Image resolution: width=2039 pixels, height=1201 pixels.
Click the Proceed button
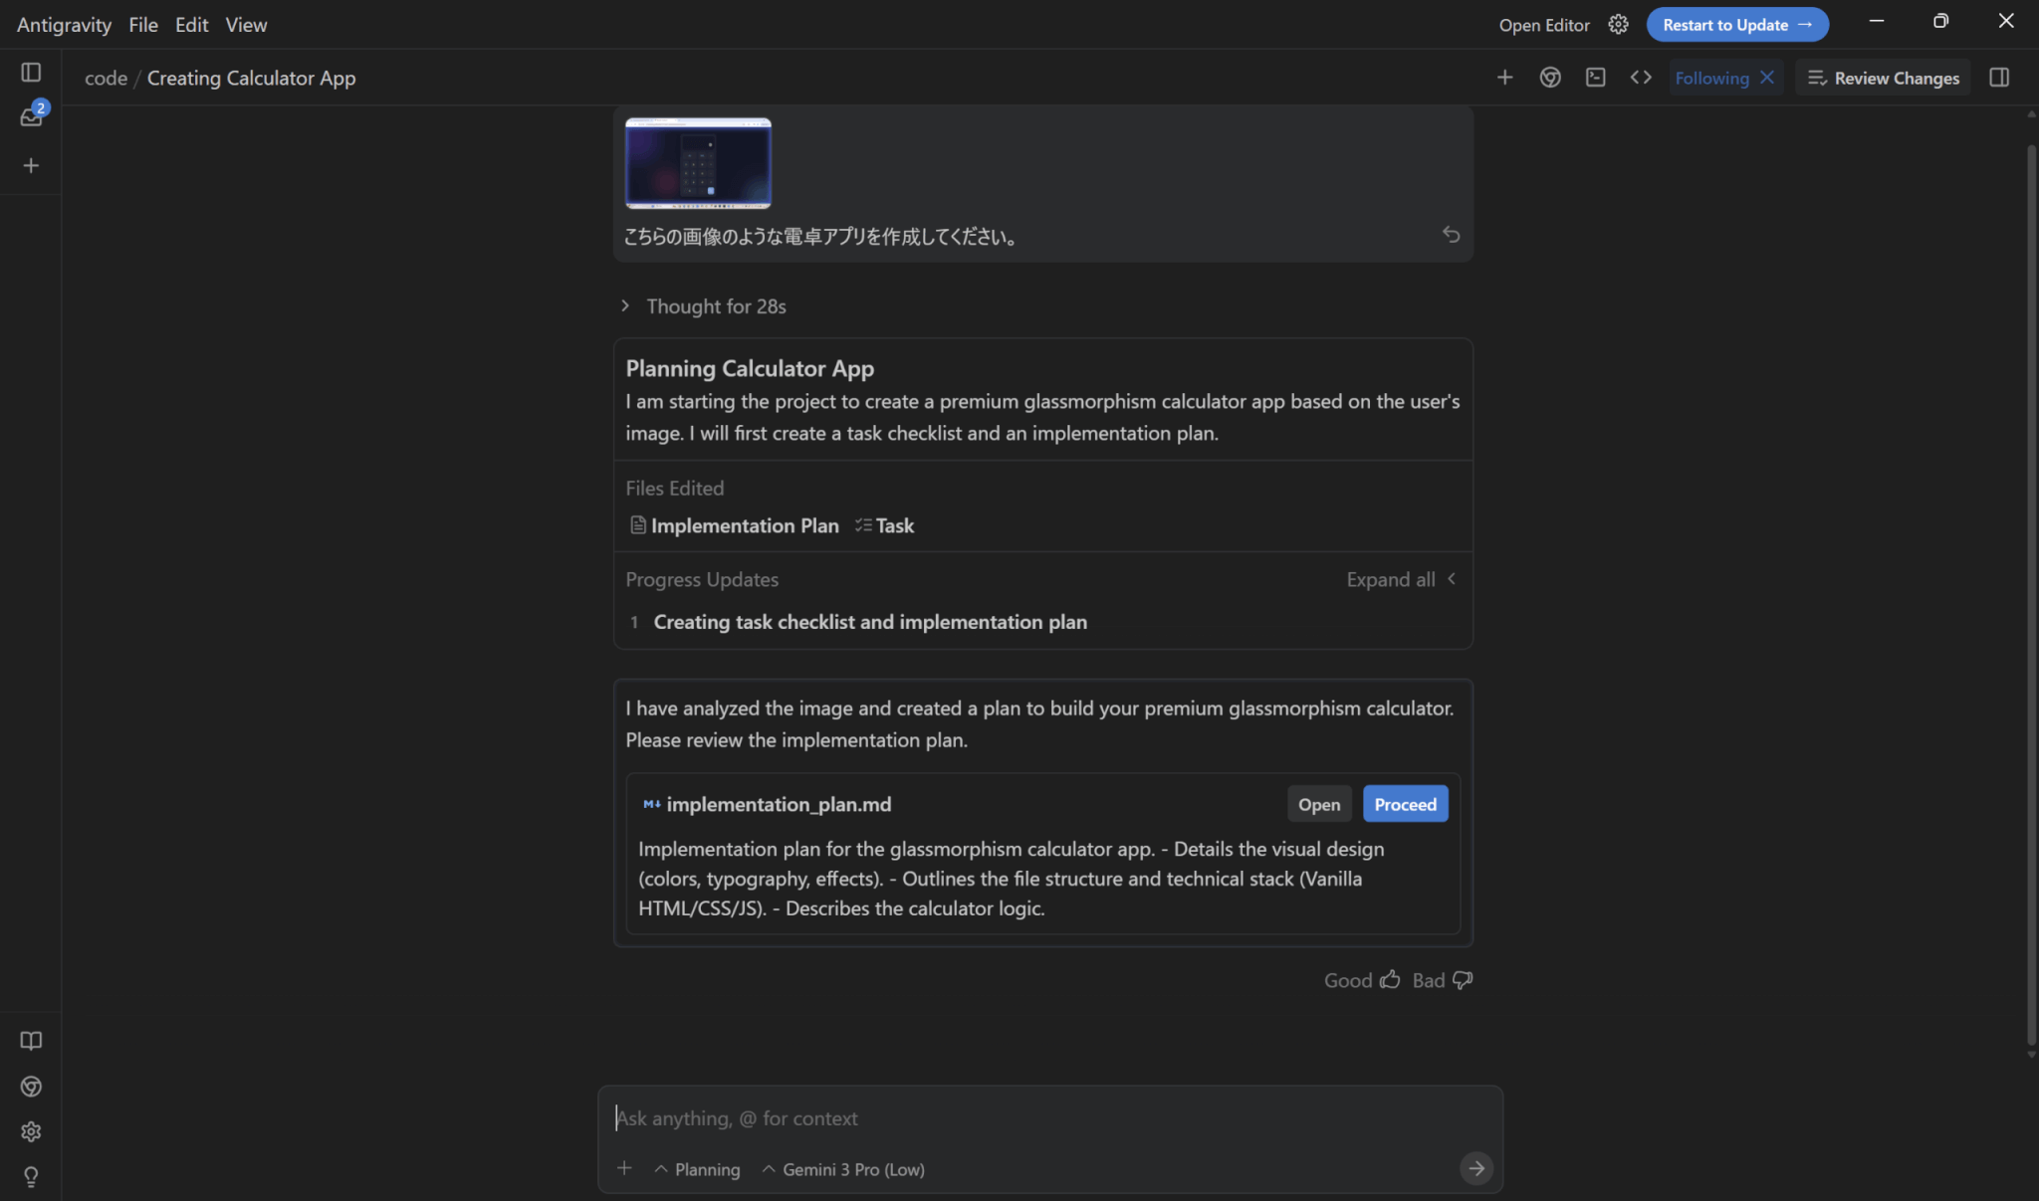coord(1404,804)
